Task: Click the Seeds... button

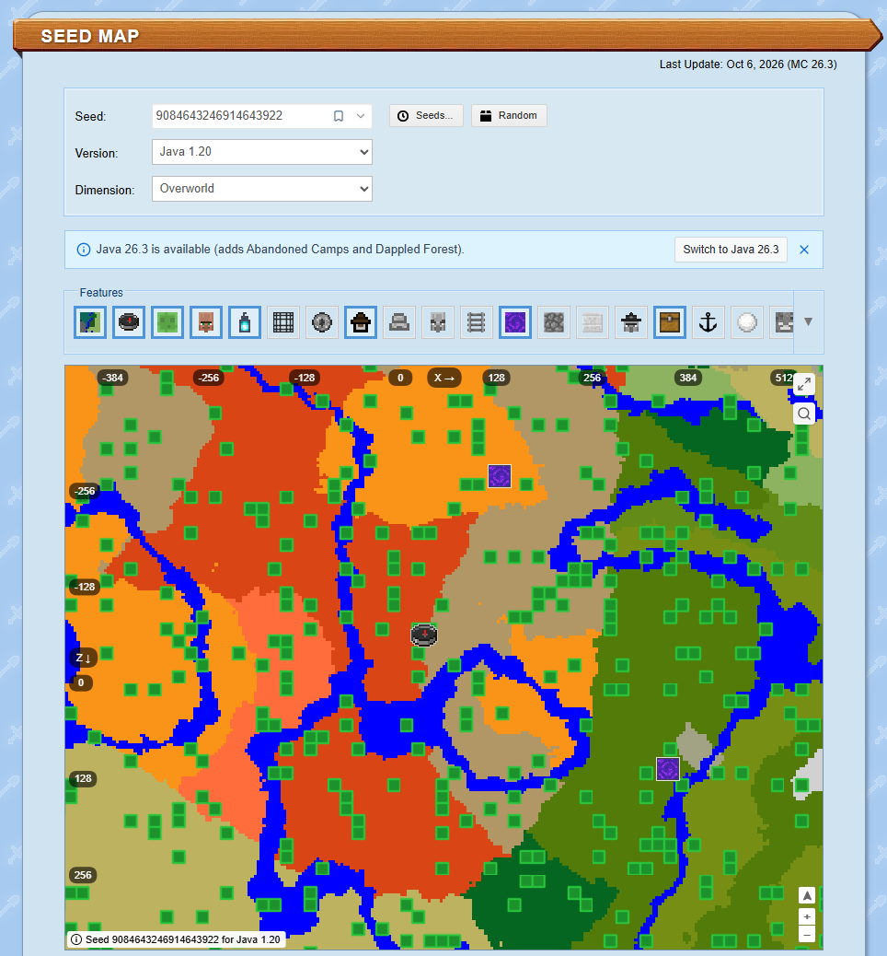Action: 426,115
